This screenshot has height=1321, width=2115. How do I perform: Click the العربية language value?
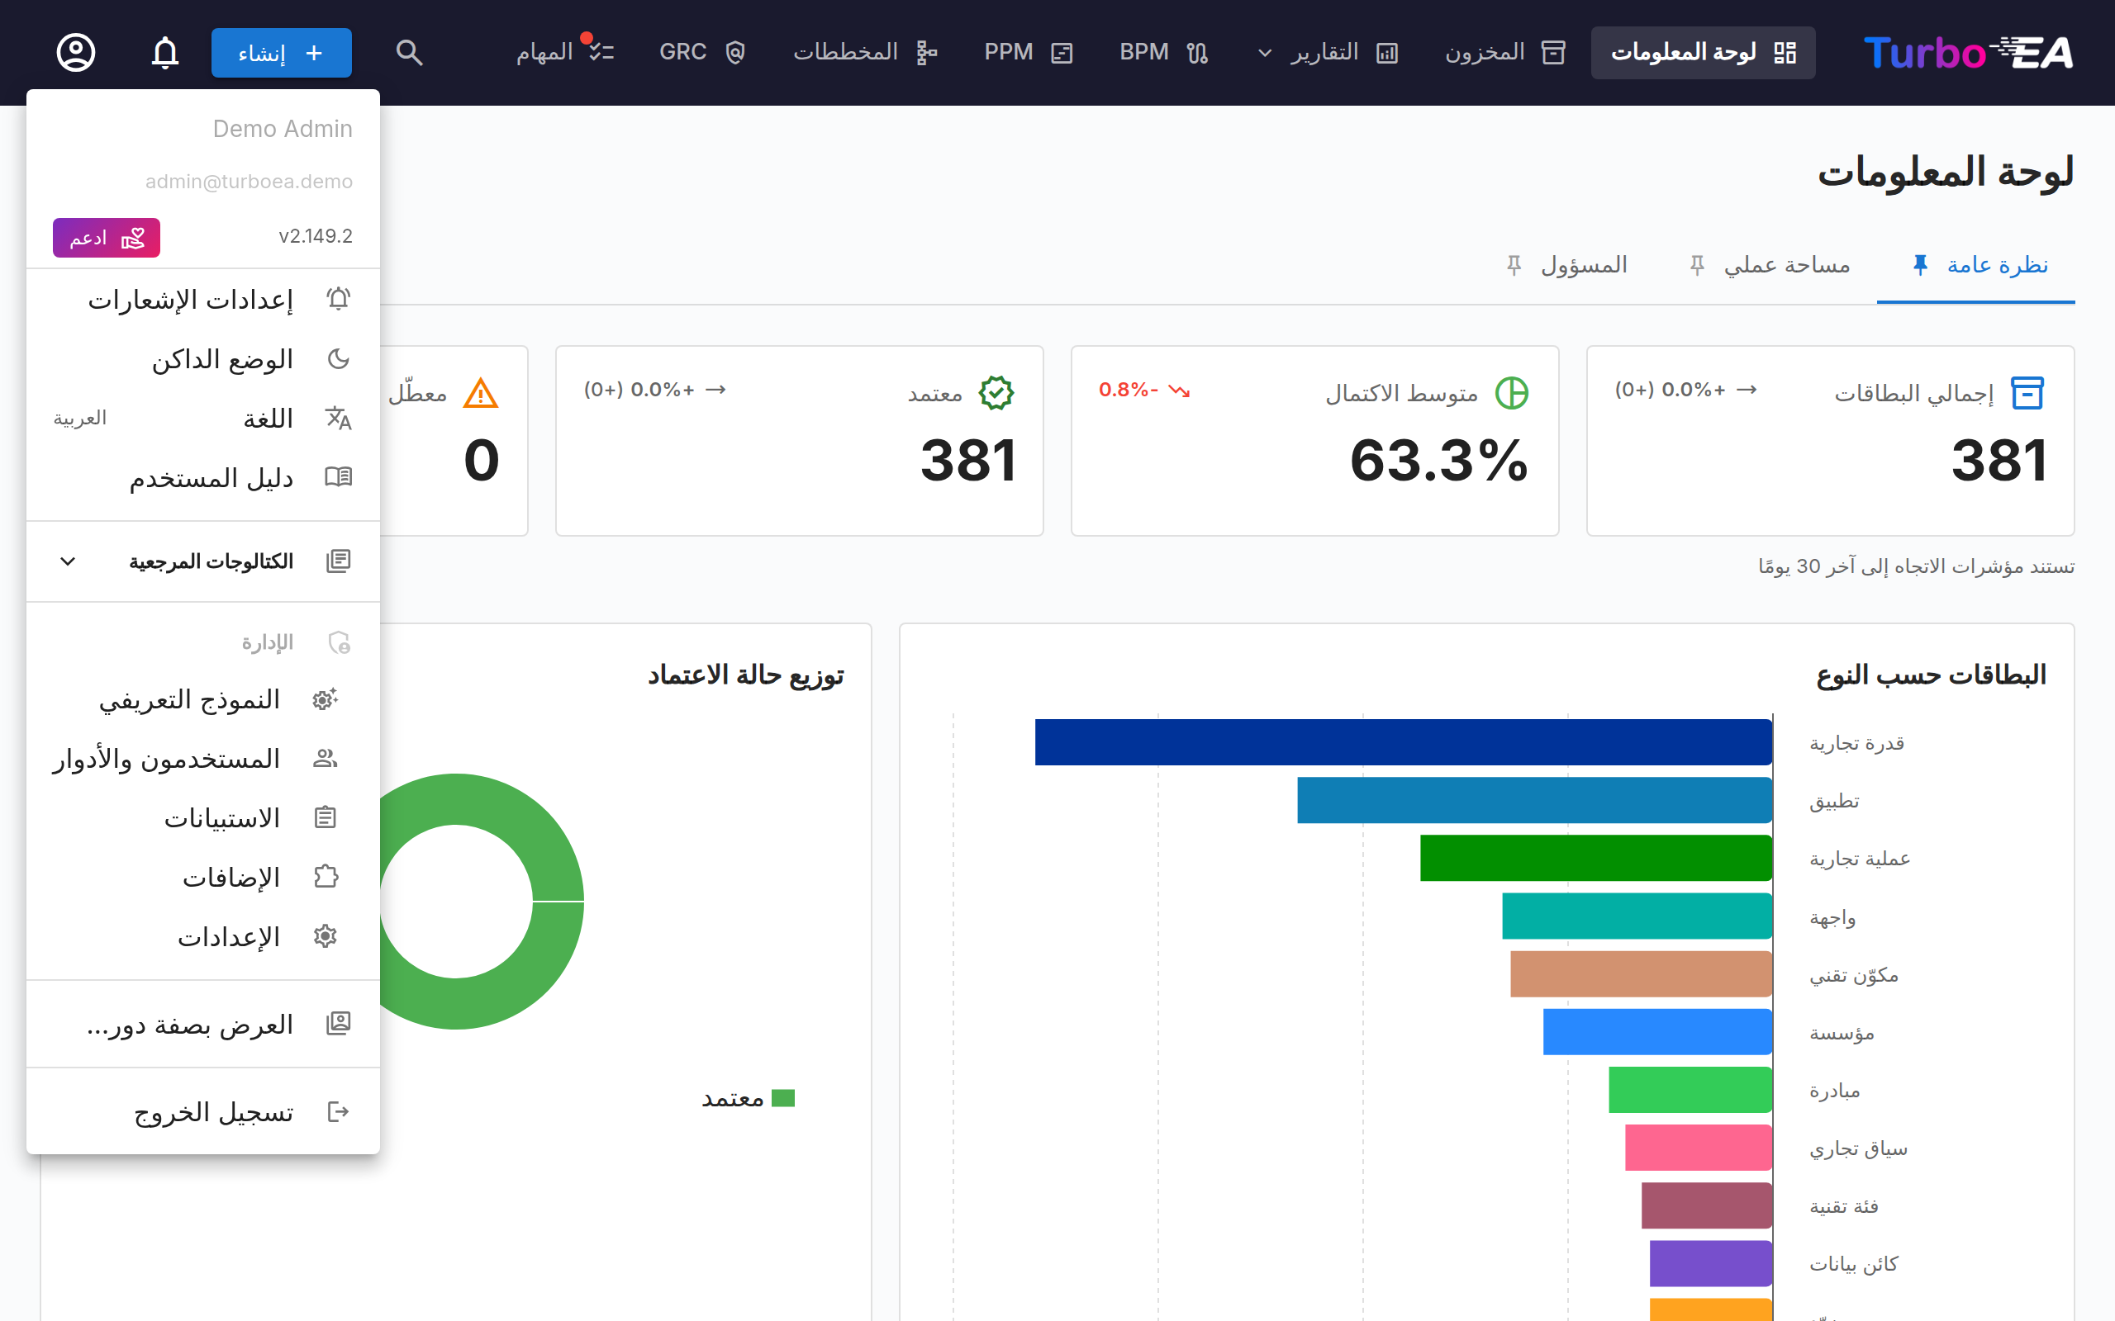pos(79,419)
